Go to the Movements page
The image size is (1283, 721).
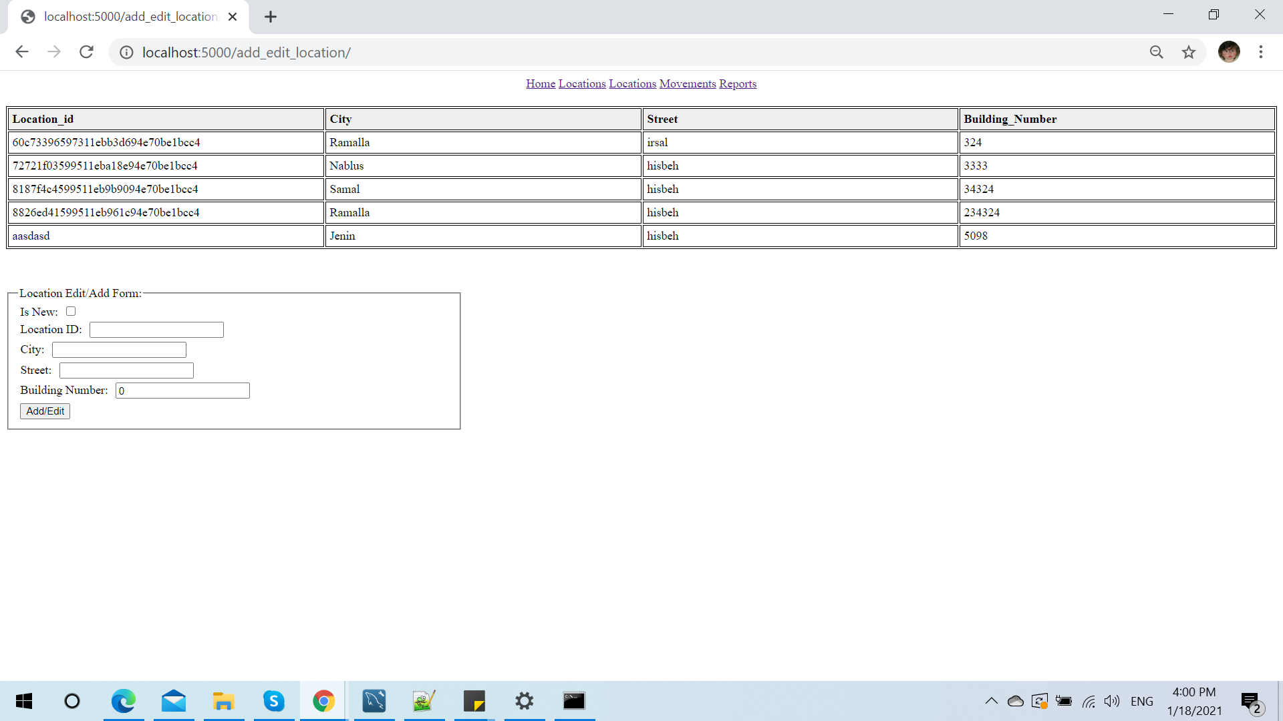click(687, 83)
